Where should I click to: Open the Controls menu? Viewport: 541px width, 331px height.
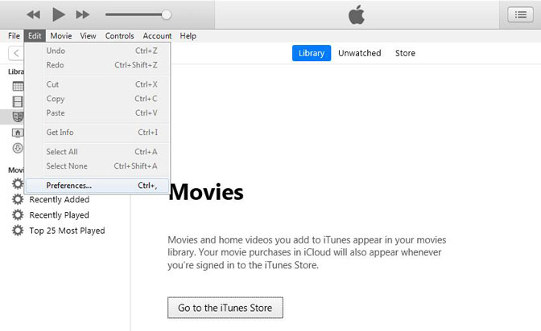[x=119, y=36]
